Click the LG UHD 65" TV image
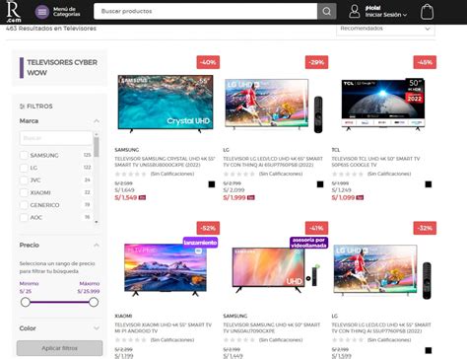467x359 pixels. [x=273, y=105]
